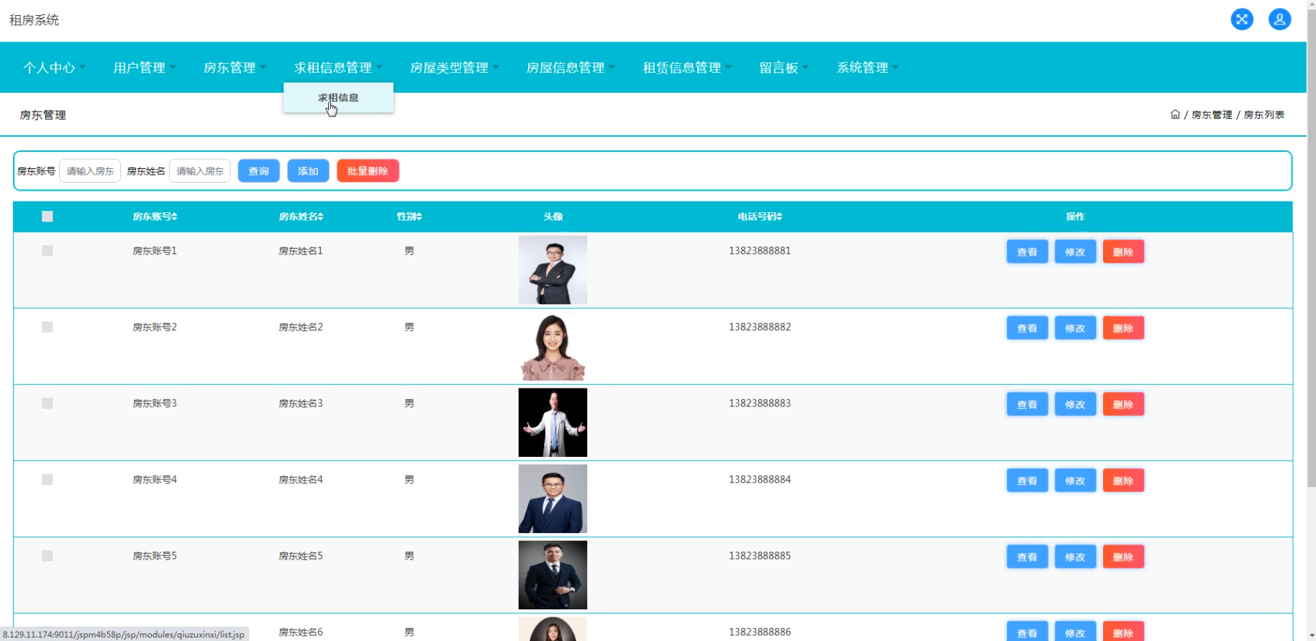Screen dimensions: 1316x641
Task: Open avatar thumbnail of 房东姓名4
Action: click(x=553, y=499)
